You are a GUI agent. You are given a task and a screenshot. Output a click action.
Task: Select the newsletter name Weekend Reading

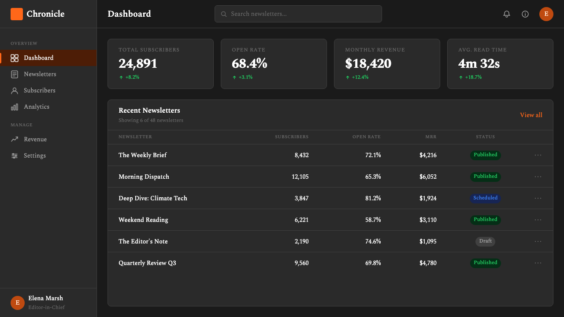(x=143, y=220)
